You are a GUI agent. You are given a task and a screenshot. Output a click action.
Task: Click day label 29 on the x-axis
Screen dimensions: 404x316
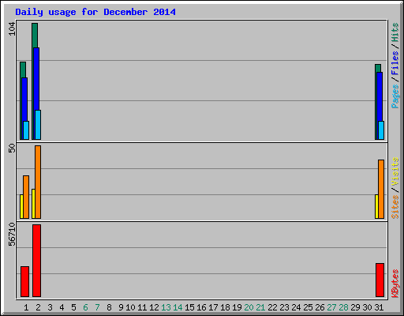(x=355, y=307)
